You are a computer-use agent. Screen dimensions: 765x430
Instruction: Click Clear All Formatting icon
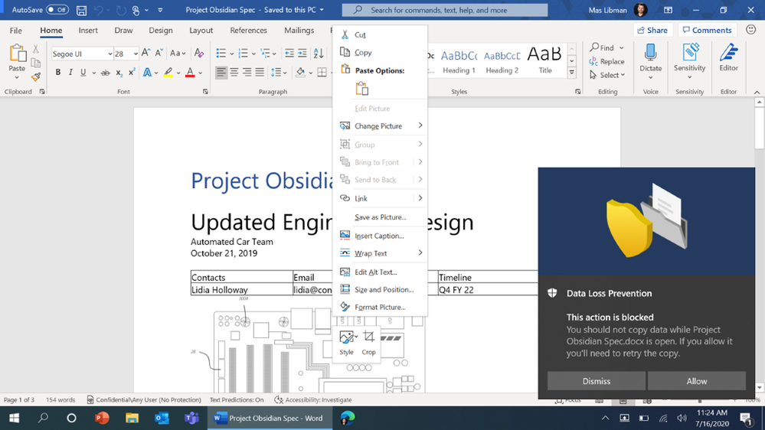pyautogui.click(x=198, y=53)
